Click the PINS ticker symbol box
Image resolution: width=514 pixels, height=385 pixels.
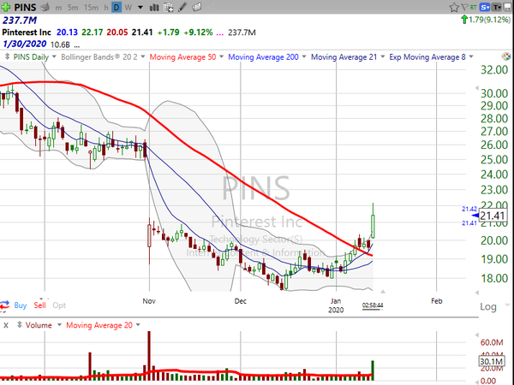(x=25, y=7)
